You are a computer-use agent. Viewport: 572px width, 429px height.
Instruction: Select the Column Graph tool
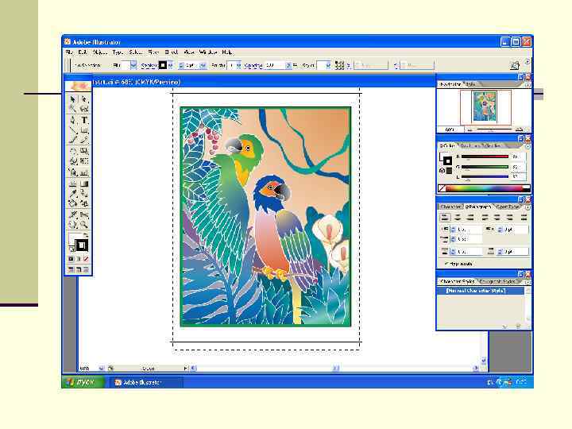[x=84, y=172]
